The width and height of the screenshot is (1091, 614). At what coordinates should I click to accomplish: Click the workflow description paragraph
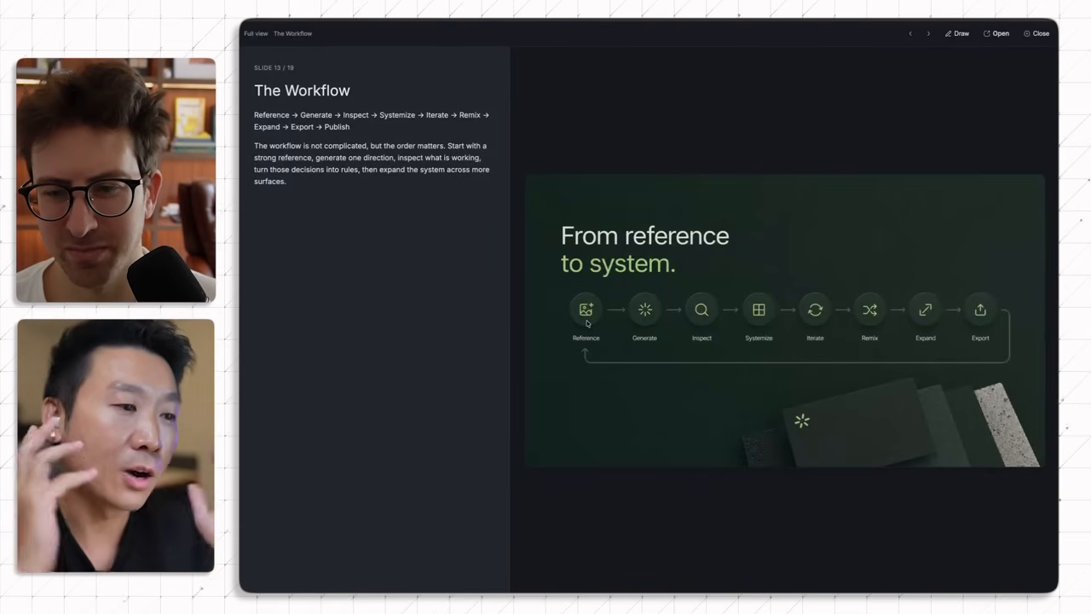372,164
